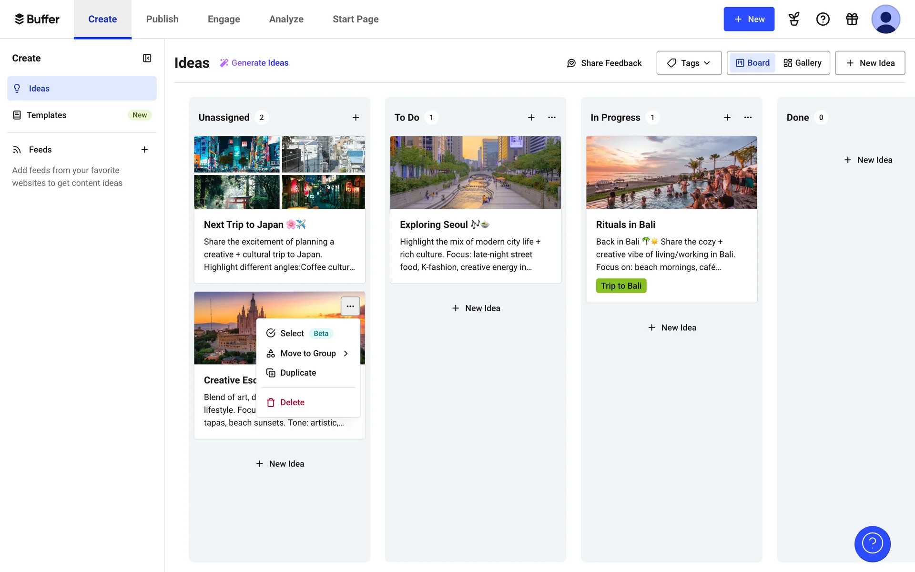The width and height of the screenshot is (915, 572).
Task: Click the sprout icon in top bar
Action: click(793, 19)
